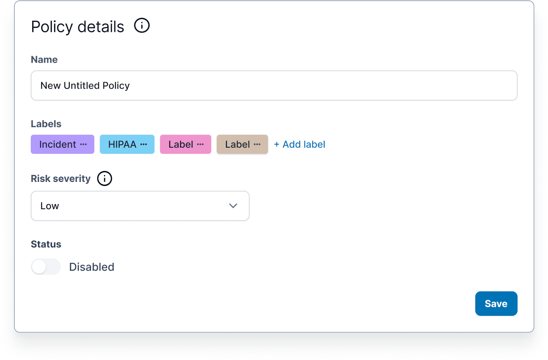Screen dimensions: 548x360
Task: Open the ellipsis menu on Incident label
Action: click(84, 145)
